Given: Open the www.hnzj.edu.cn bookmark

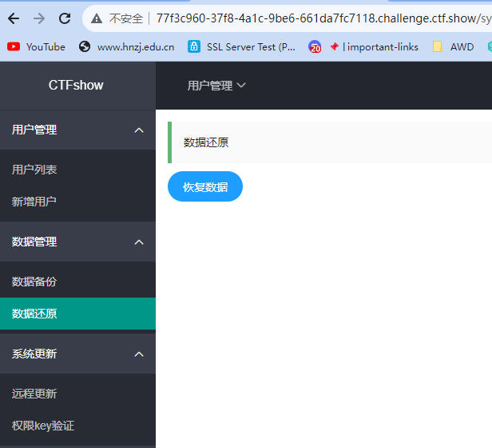Looking at the screenshot, I should coord(126,47).
